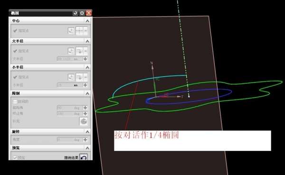Open the dialog options gear icon

pyautogui.click(x=82, y=13)
